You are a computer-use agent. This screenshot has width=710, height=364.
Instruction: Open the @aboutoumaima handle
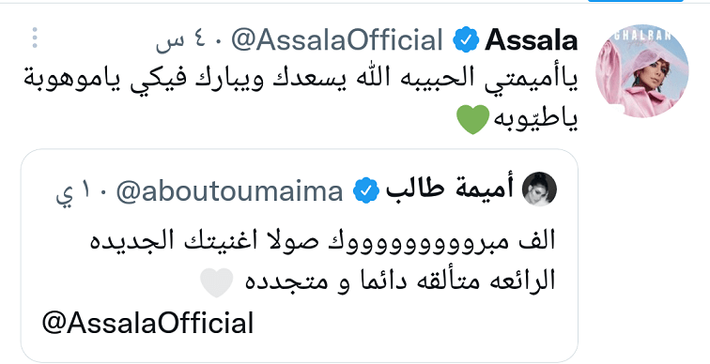pyautogui.click(x=229, y=191)
